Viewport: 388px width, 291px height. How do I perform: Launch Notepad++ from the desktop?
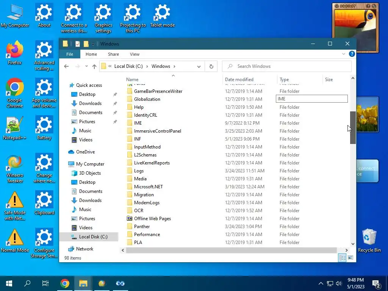click(x=15, y=128)
